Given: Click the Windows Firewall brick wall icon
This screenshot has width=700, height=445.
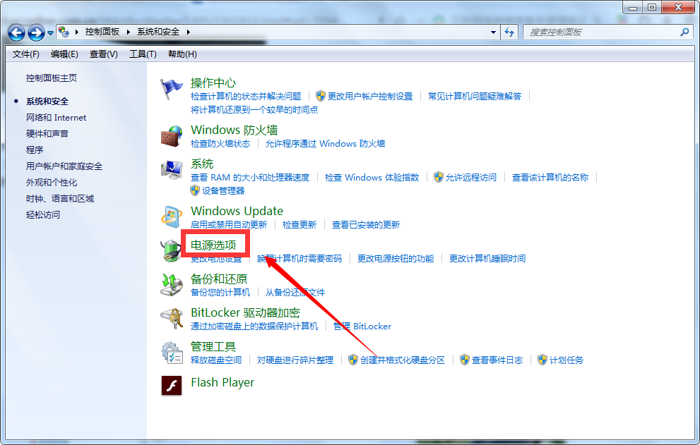Looking at the screenshot, I should coord(172,136).
